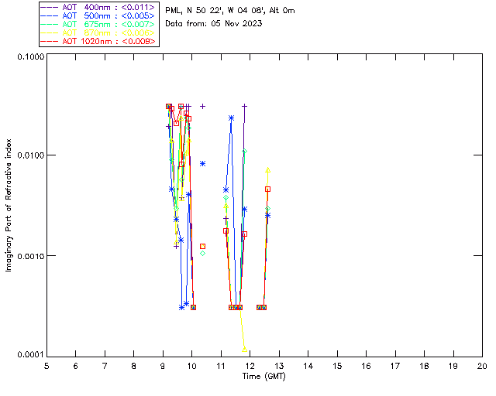Screen dimensions: 496x396
Task: Click the 0.0001 y-axis tick label
Action: pyautogui.click(x=30, y=355)
